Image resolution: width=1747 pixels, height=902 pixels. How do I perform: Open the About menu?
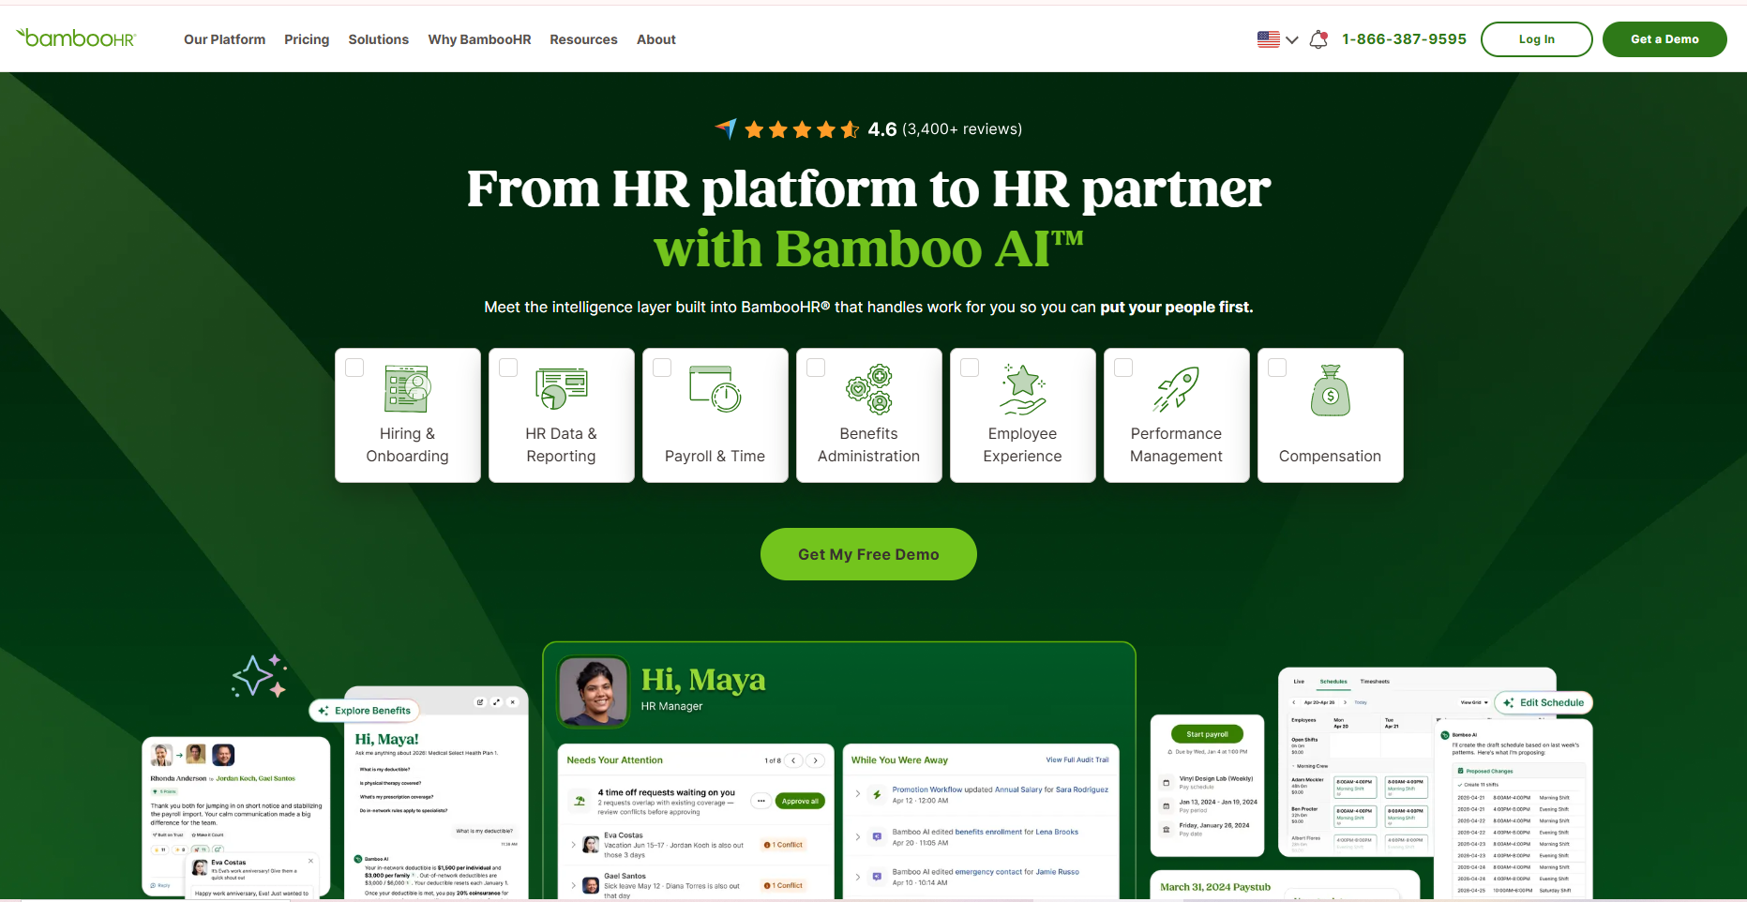[656, 39]
